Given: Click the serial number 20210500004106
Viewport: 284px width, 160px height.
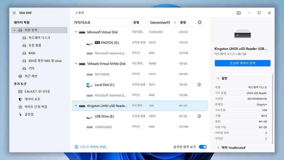Looking at the screenshot, I should (257, 99).
